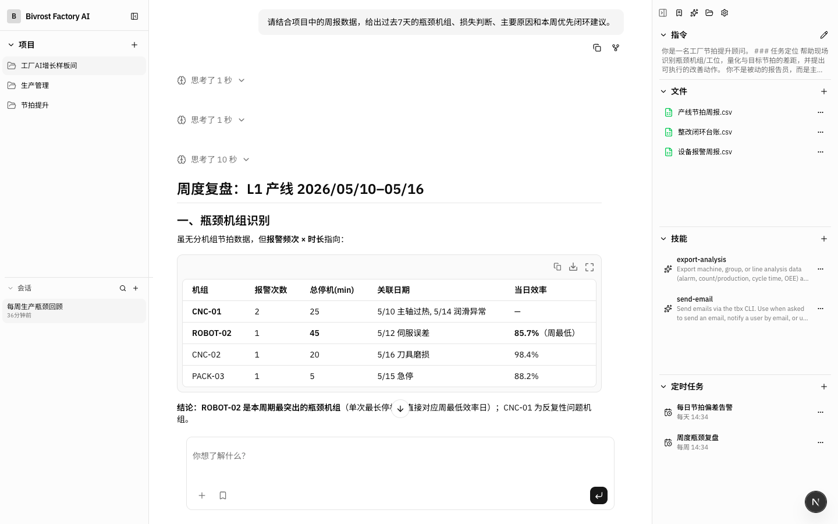Open saved prompts bookmark icon in composer
This screenshot has height=524, width=838.
[223, 495]
